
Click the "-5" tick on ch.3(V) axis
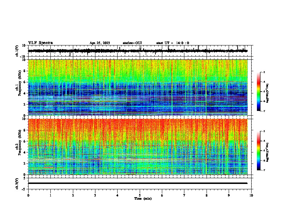point(24,189)
